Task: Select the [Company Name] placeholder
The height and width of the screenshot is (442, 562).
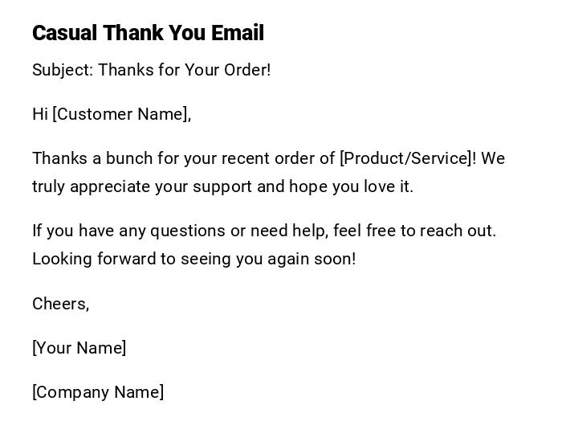Action: point(98,392)
